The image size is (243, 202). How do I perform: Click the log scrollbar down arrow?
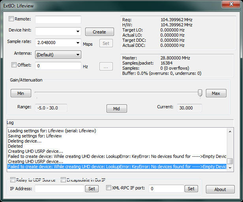pos(230,168)
